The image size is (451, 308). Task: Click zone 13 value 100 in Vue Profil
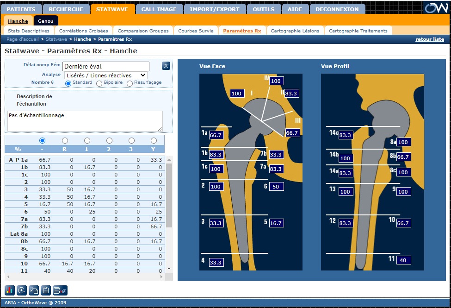coord(345,192)
